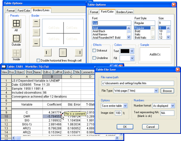Click the Text representing NA field
The image size is (181, 141).
[167, 113]
